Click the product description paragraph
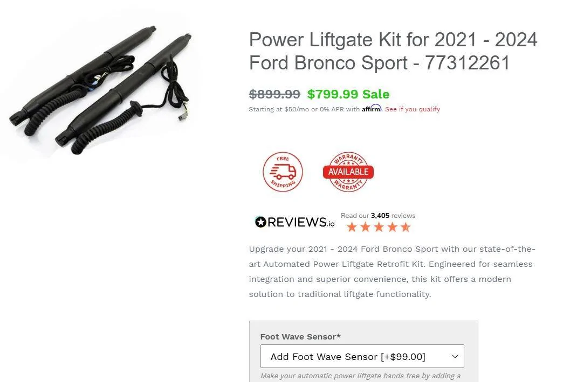Screen dimensions: 577x382 pyautogui.click(x=392, y=272)
